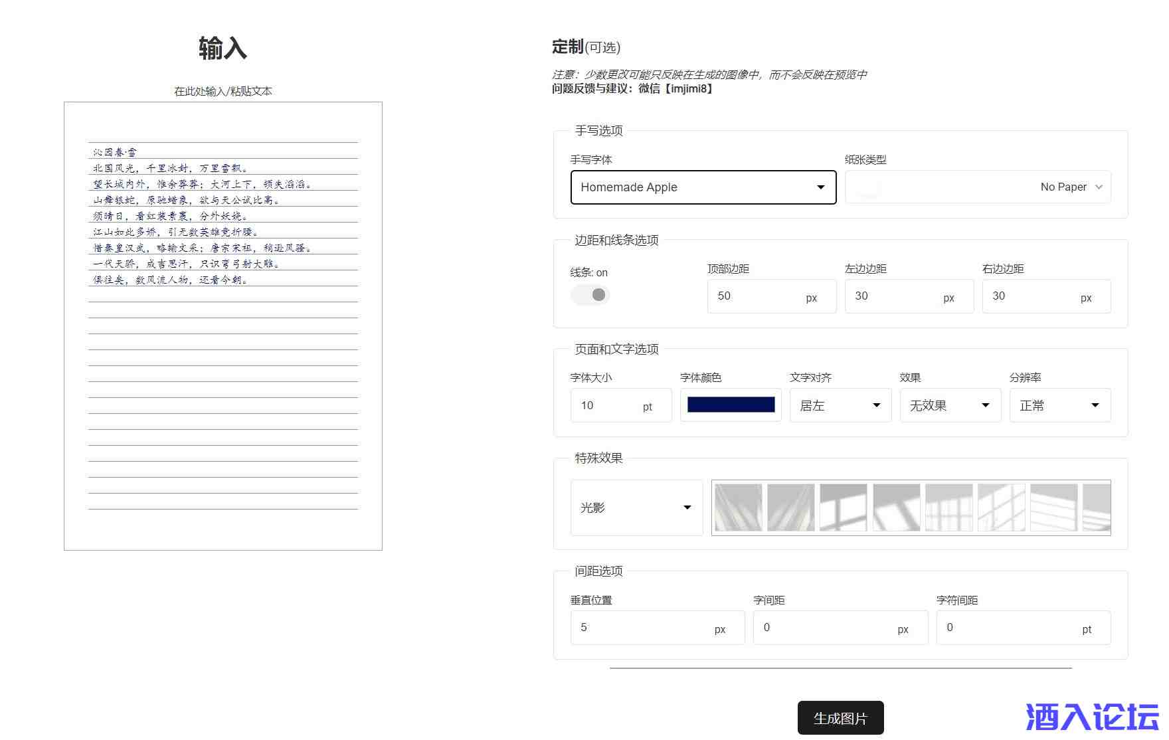Select the seventh light-shadow effect thumbnail
Viewport: 1169px width, 740px height.
coord(1054,508)
